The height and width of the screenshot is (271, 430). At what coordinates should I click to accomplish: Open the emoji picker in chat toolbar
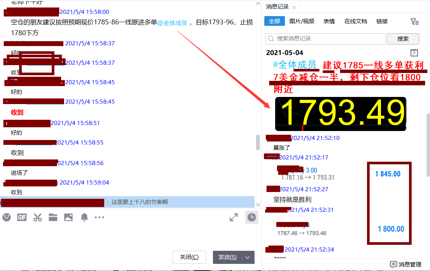(x=7, y=217)
